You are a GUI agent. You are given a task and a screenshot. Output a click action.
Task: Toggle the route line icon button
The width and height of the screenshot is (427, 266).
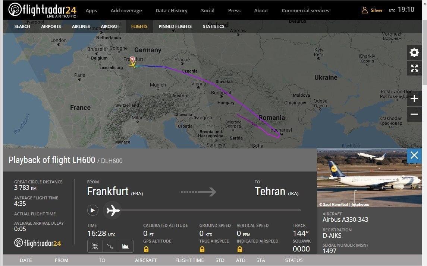coord(110,246)
